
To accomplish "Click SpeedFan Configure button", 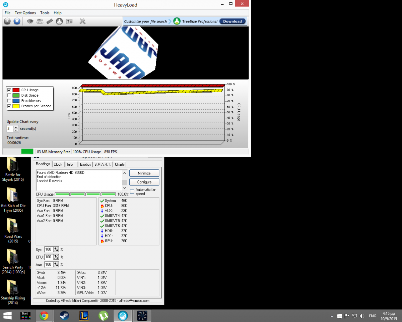I will 144,182.
